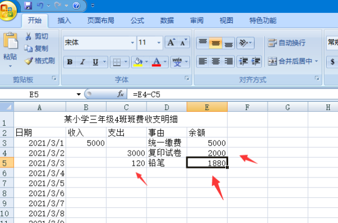Set top vertical alignment
The width and height of the screenshot is (338, 223).
[x=203, y=43]
